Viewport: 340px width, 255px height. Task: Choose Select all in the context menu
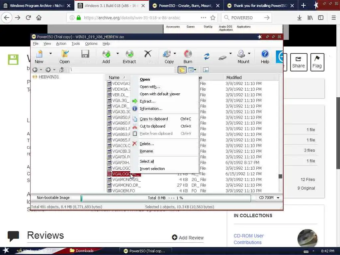point(165,161)
